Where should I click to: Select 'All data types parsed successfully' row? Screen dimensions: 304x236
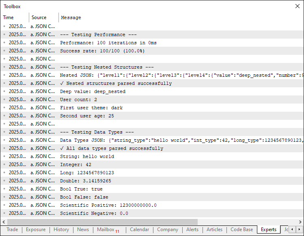[152, 148]
